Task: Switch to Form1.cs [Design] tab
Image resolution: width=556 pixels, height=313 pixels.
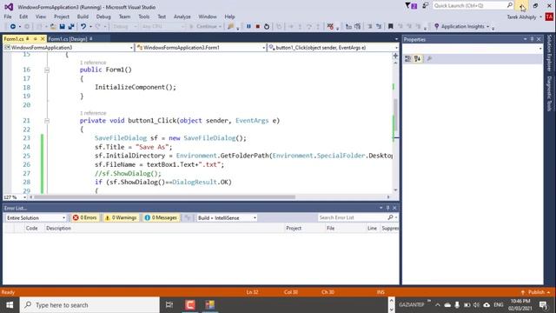Action: coord(68,38)
